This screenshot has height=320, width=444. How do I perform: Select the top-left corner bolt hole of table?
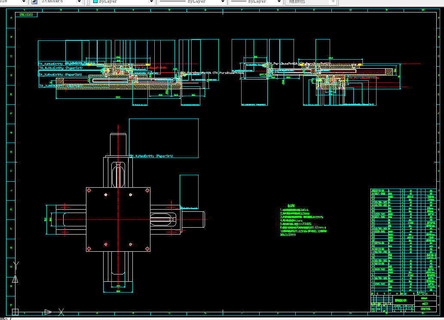[89, 190]
